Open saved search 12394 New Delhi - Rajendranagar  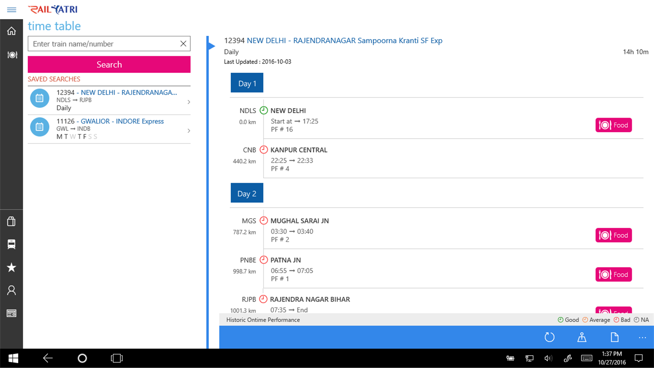coord(109,100)
